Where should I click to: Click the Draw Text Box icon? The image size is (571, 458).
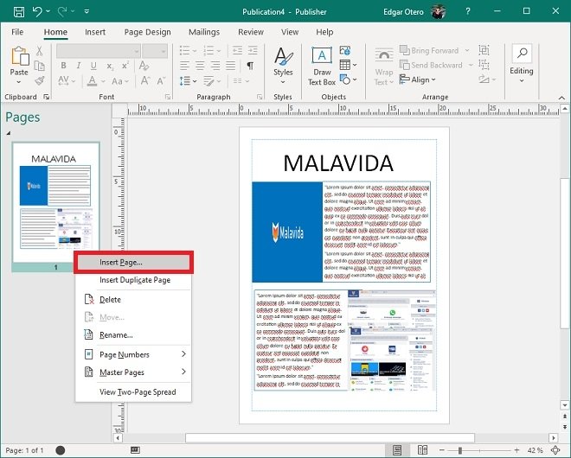(322, 56)
